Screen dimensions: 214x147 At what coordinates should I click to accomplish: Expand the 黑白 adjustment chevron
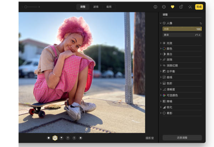click(x=160, y=54)
